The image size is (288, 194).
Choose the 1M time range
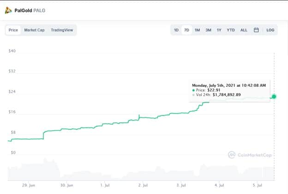pyautogui.click(x=197, y=30)
